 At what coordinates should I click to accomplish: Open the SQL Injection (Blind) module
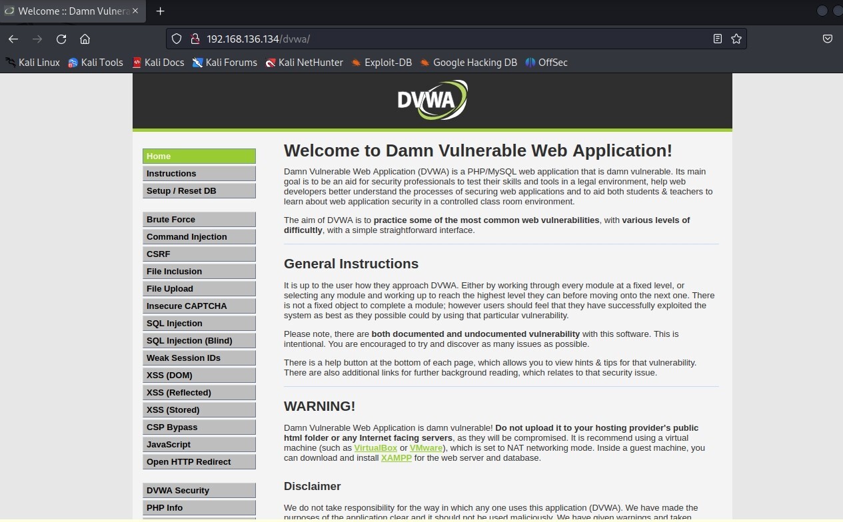coord(199,340)
